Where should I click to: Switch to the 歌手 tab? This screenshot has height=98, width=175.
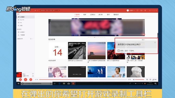tap(108, 15)
